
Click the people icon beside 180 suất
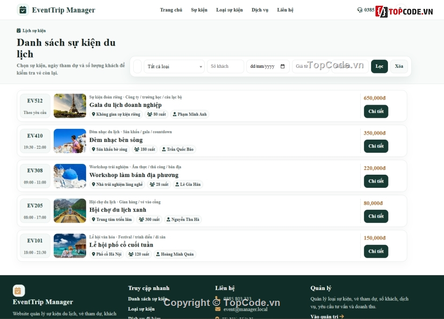[137, 149]
